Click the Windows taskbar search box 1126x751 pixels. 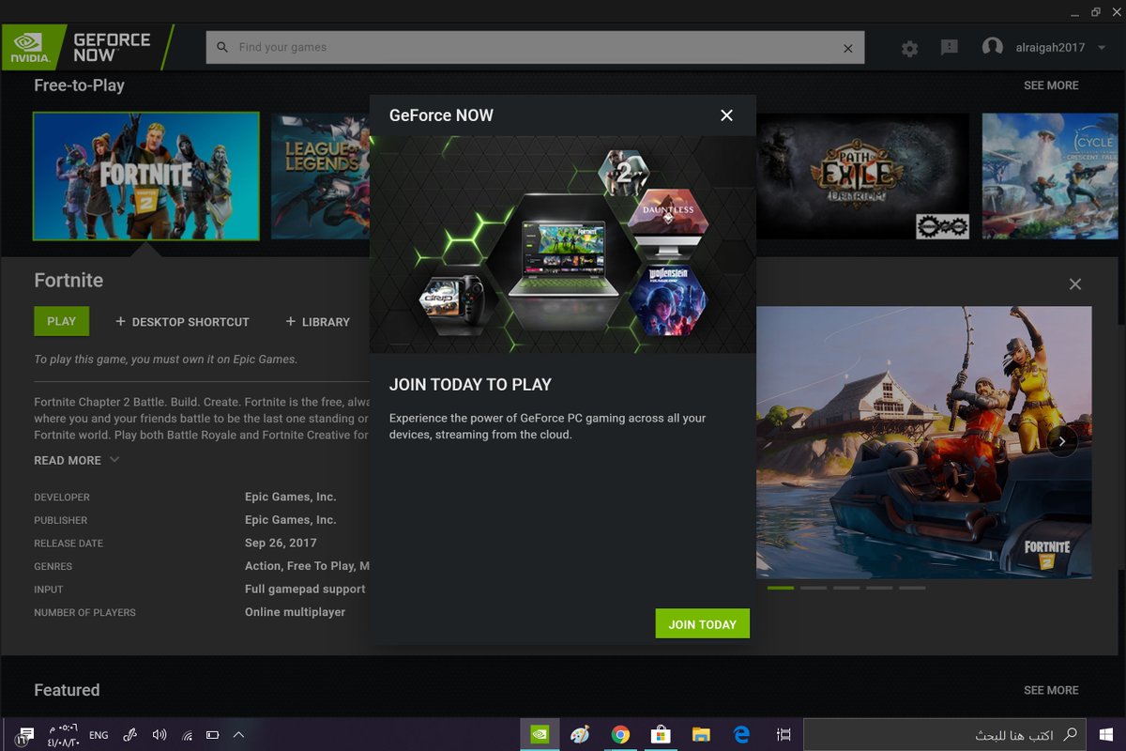(946, 735)
